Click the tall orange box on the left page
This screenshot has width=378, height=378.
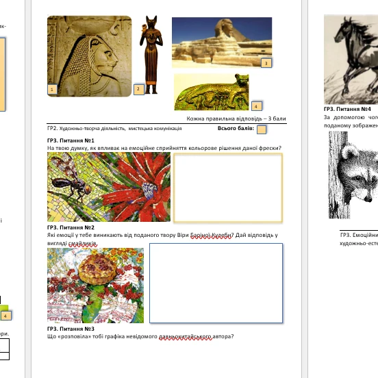[3, 74]
